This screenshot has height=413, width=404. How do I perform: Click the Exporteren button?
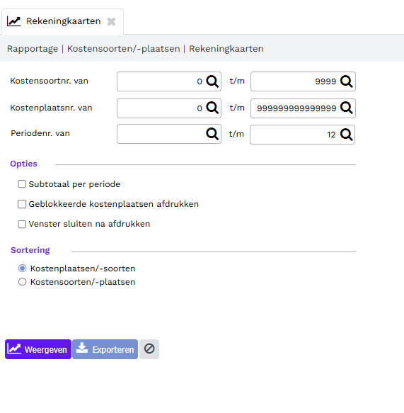pyautogui.click(x=105, y=349)
